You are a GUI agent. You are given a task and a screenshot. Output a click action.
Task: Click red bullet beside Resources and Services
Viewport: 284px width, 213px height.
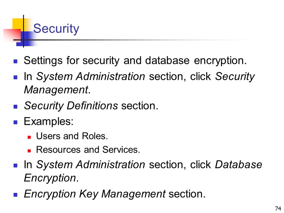(x=29, y=151)
